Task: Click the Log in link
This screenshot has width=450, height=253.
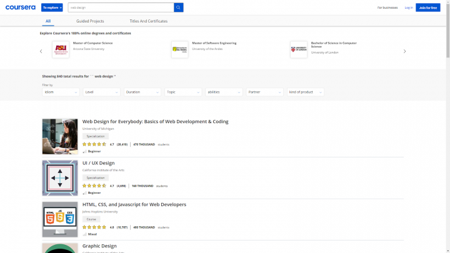Action: [x=409, y=7]
